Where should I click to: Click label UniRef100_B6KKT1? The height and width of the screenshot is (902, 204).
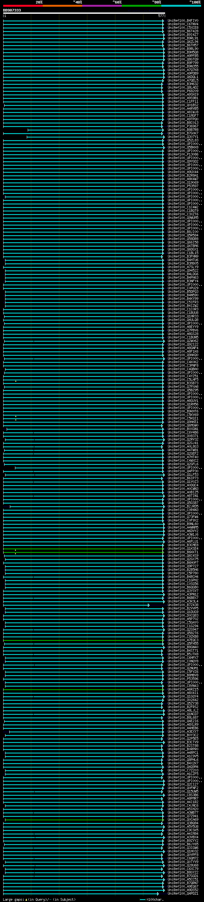point(183,552)
